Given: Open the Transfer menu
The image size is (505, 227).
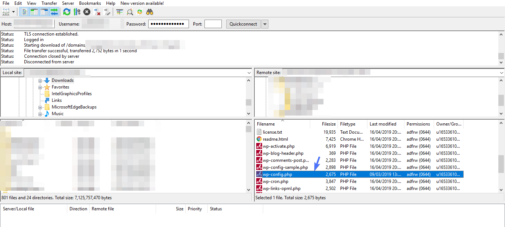Looking at the screenshot, I should [49, 3].
